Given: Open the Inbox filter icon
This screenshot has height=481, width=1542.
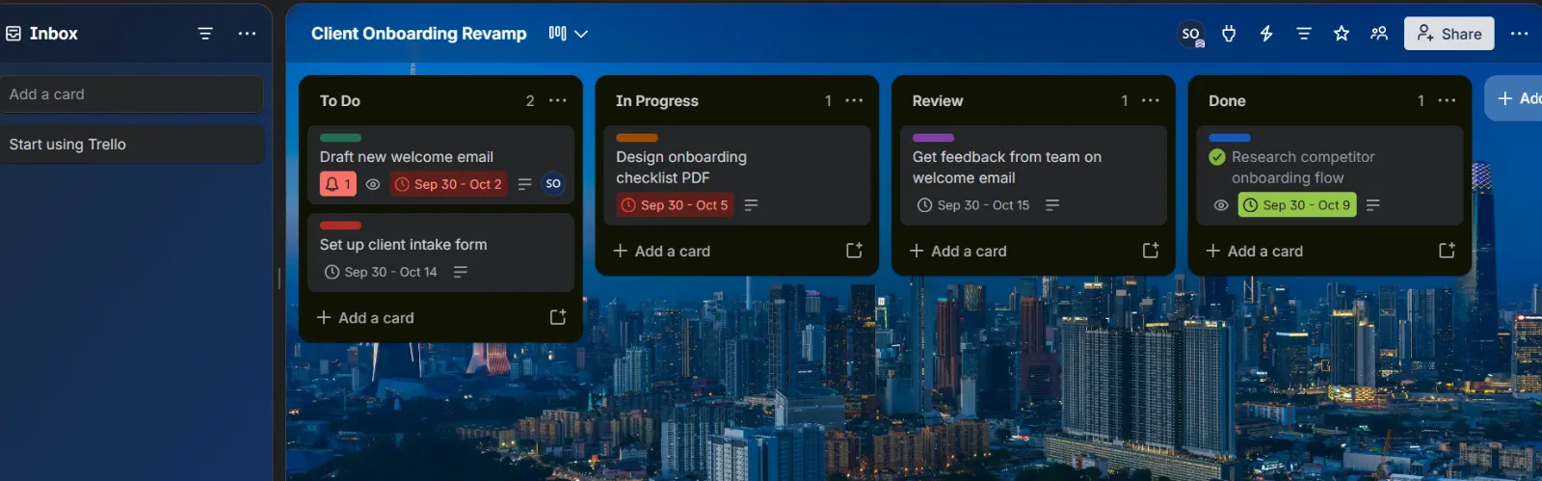Looking at the screenshot, I should click(205, 34).
